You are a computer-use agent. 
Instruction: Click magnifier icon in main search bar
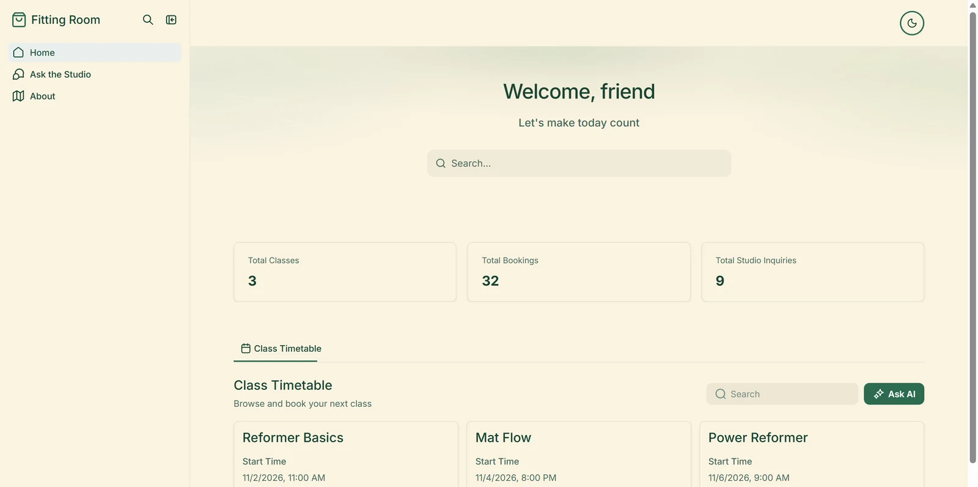441,163
